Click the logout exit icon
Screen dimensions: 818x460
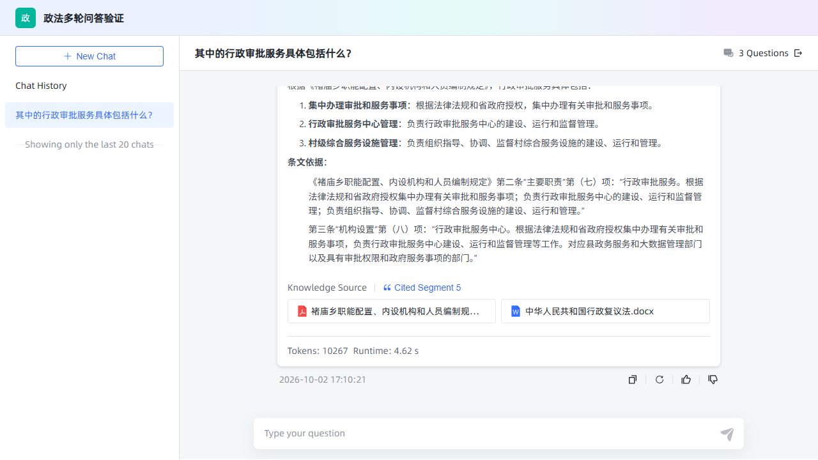pos(798,53)
